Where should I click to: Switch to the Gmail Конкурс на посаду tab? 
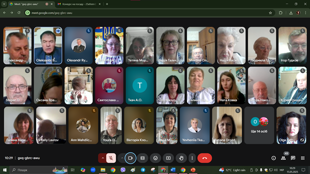click(x=79, y=4)
